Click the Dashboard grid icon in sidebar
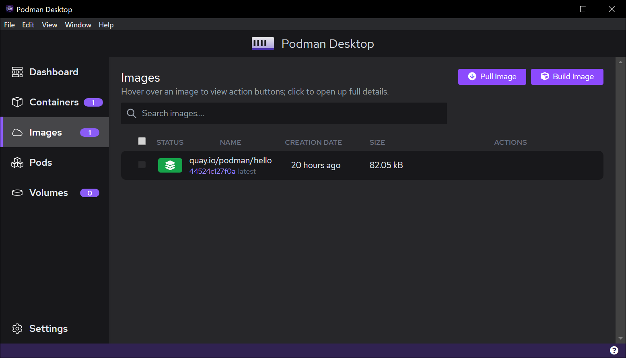The width and height of the screenshot is (626, 358). point(17,72)
